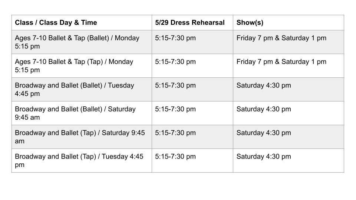The image size is (356, 200).
Task: Select Broadway and Ballet (Ballet) Tuesday 4:45 cell
Action: (x=82, y=89)
